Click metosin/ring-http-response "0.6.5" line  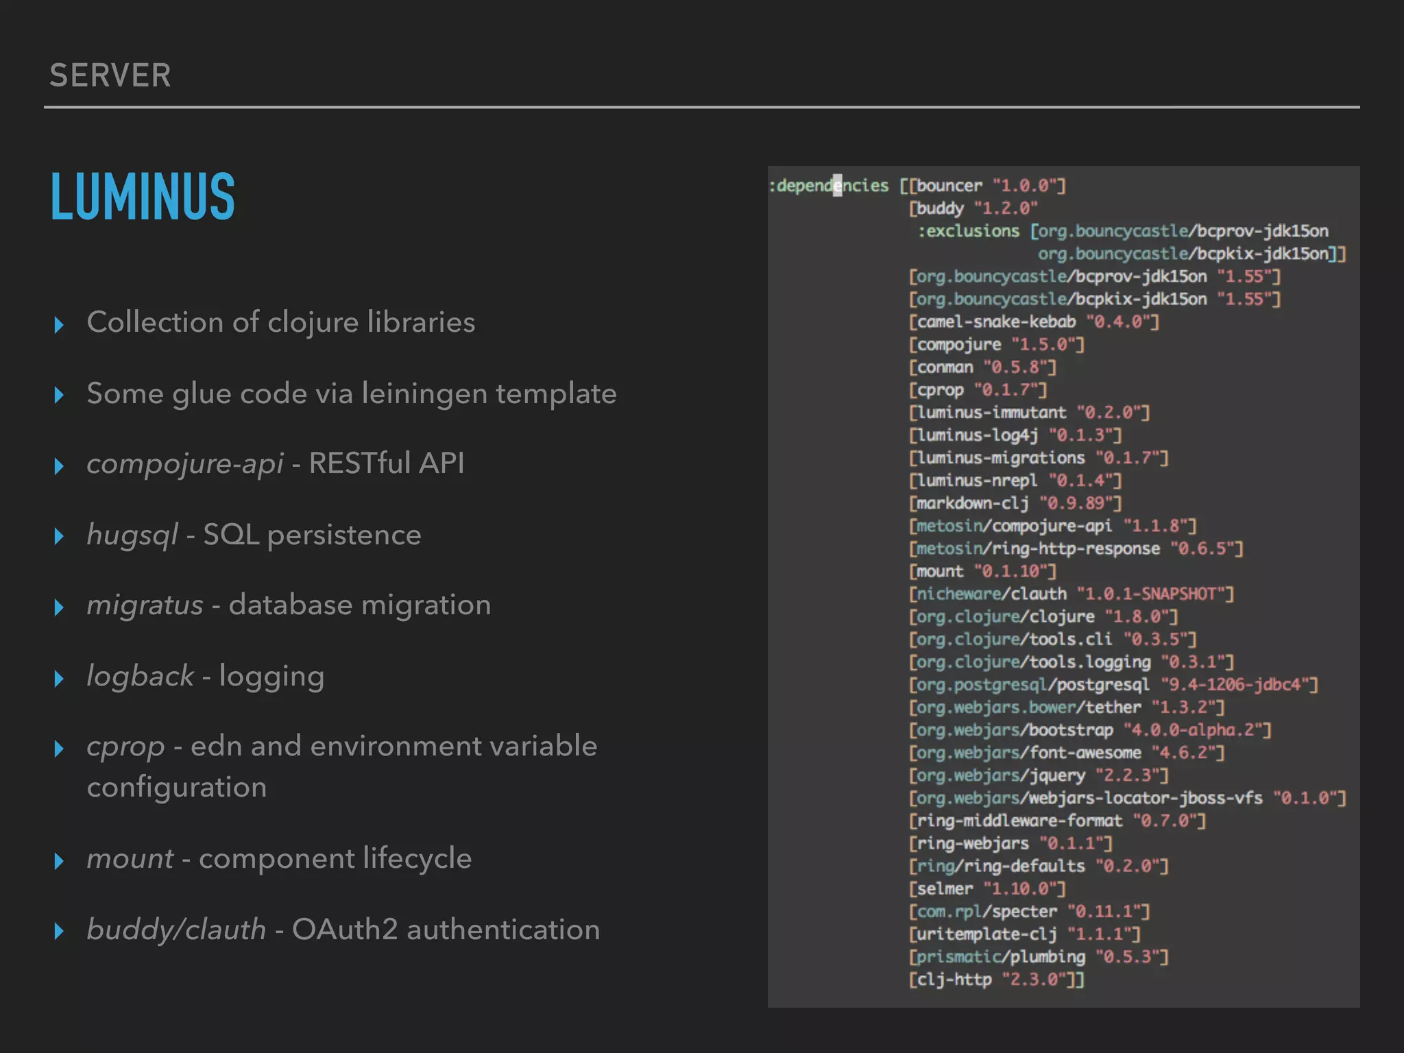1076,548
